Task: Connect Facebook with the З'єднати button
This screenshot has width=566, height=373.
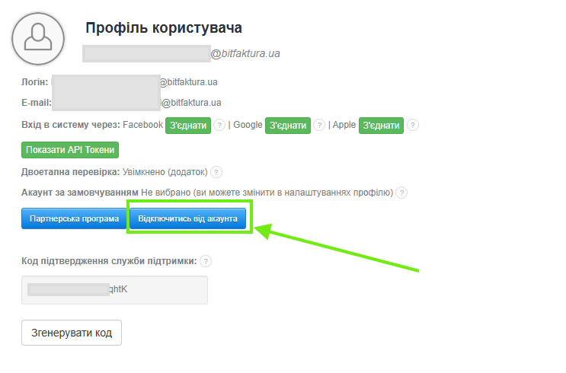Action: click(187, 126)
